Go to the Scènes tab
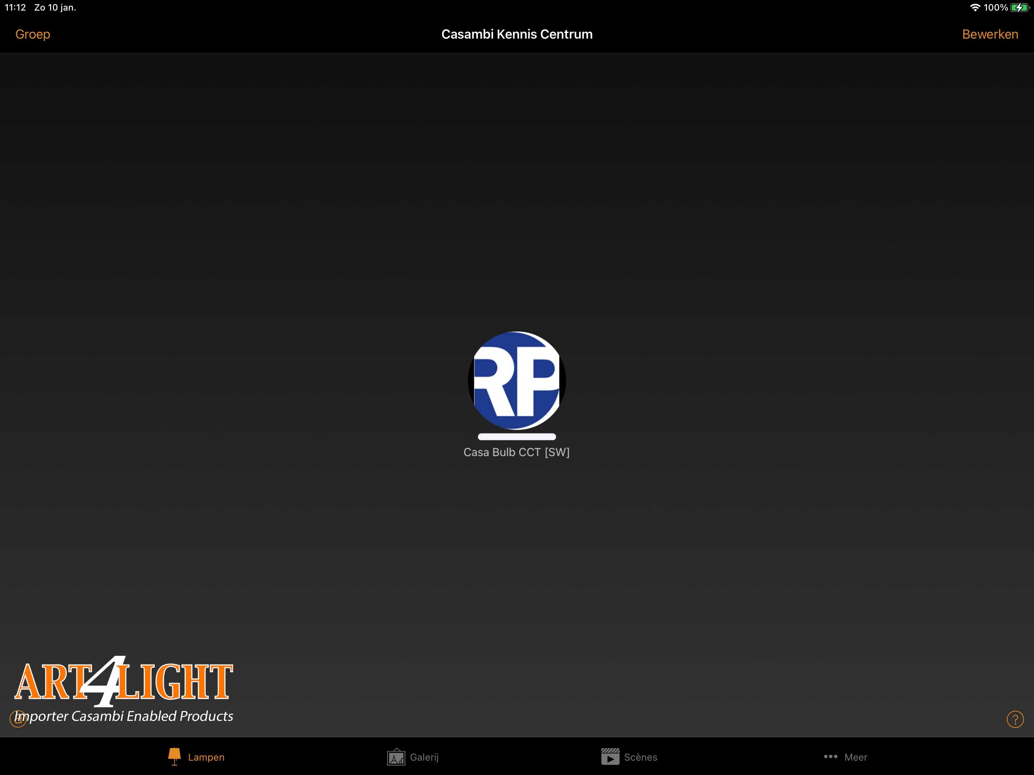1034x775 pixels. click(629, 757)
